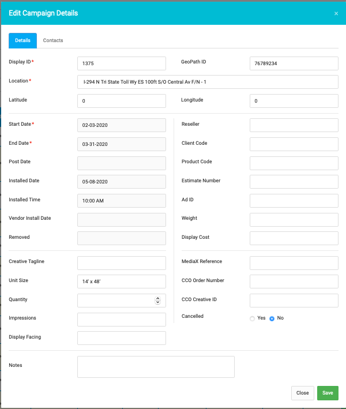Click the Notes label
346x409 pixels.
point(16,365)
